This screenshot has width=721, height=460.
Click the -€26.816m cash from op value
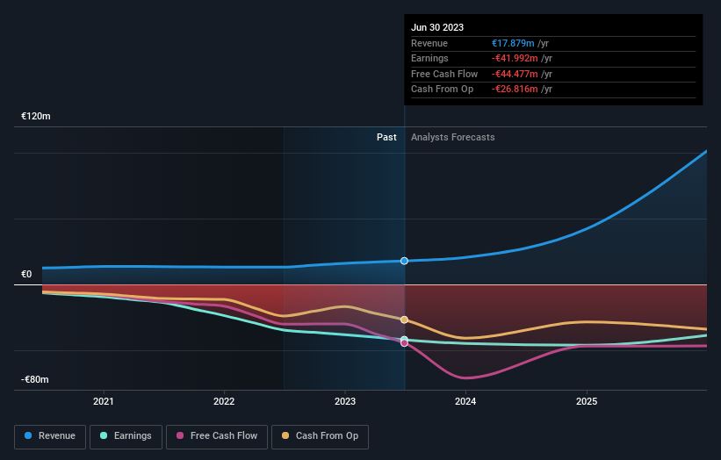coord(515,90)
